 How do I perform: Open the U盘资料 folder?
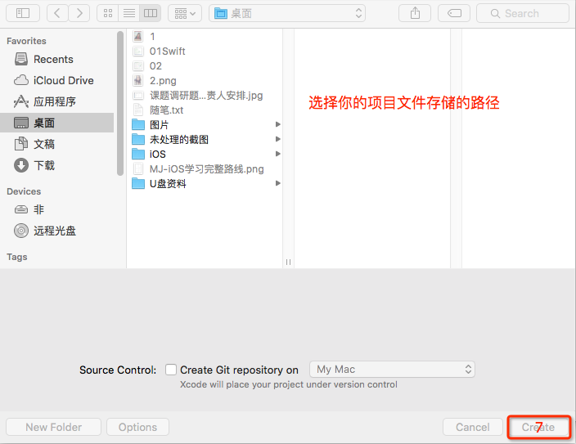point(205,184)
